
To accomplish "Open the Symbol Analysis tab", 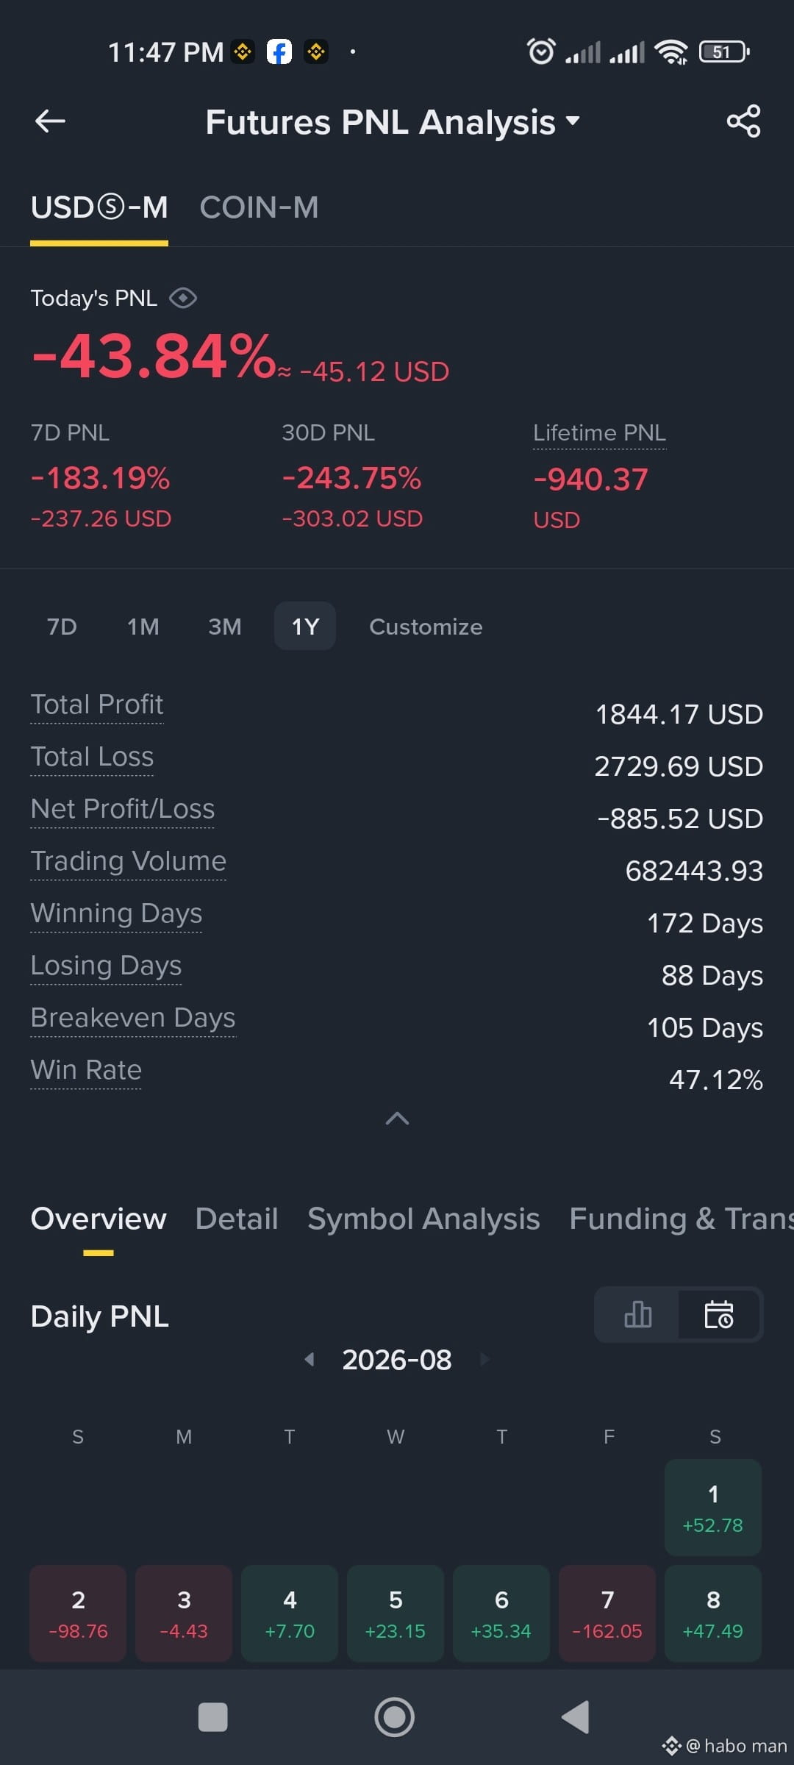I will click(x=423, y=1219).
